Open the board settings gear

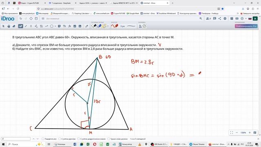click(x=225, y=18)
